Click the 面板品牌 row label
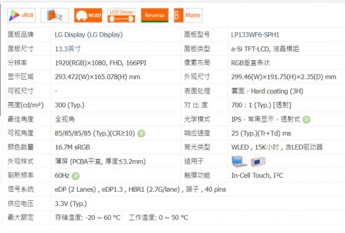 [21, 34]
